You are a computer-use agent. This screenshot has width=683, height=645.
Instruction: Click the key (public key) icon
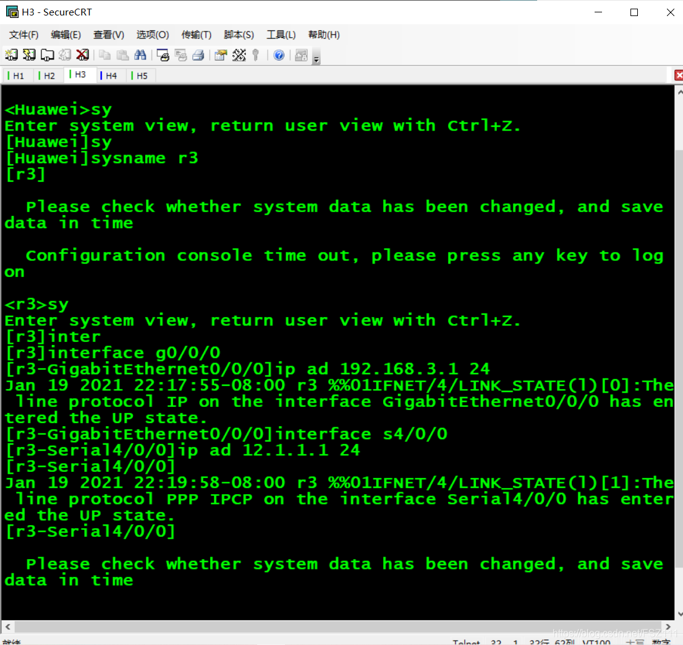pos(256,55)
